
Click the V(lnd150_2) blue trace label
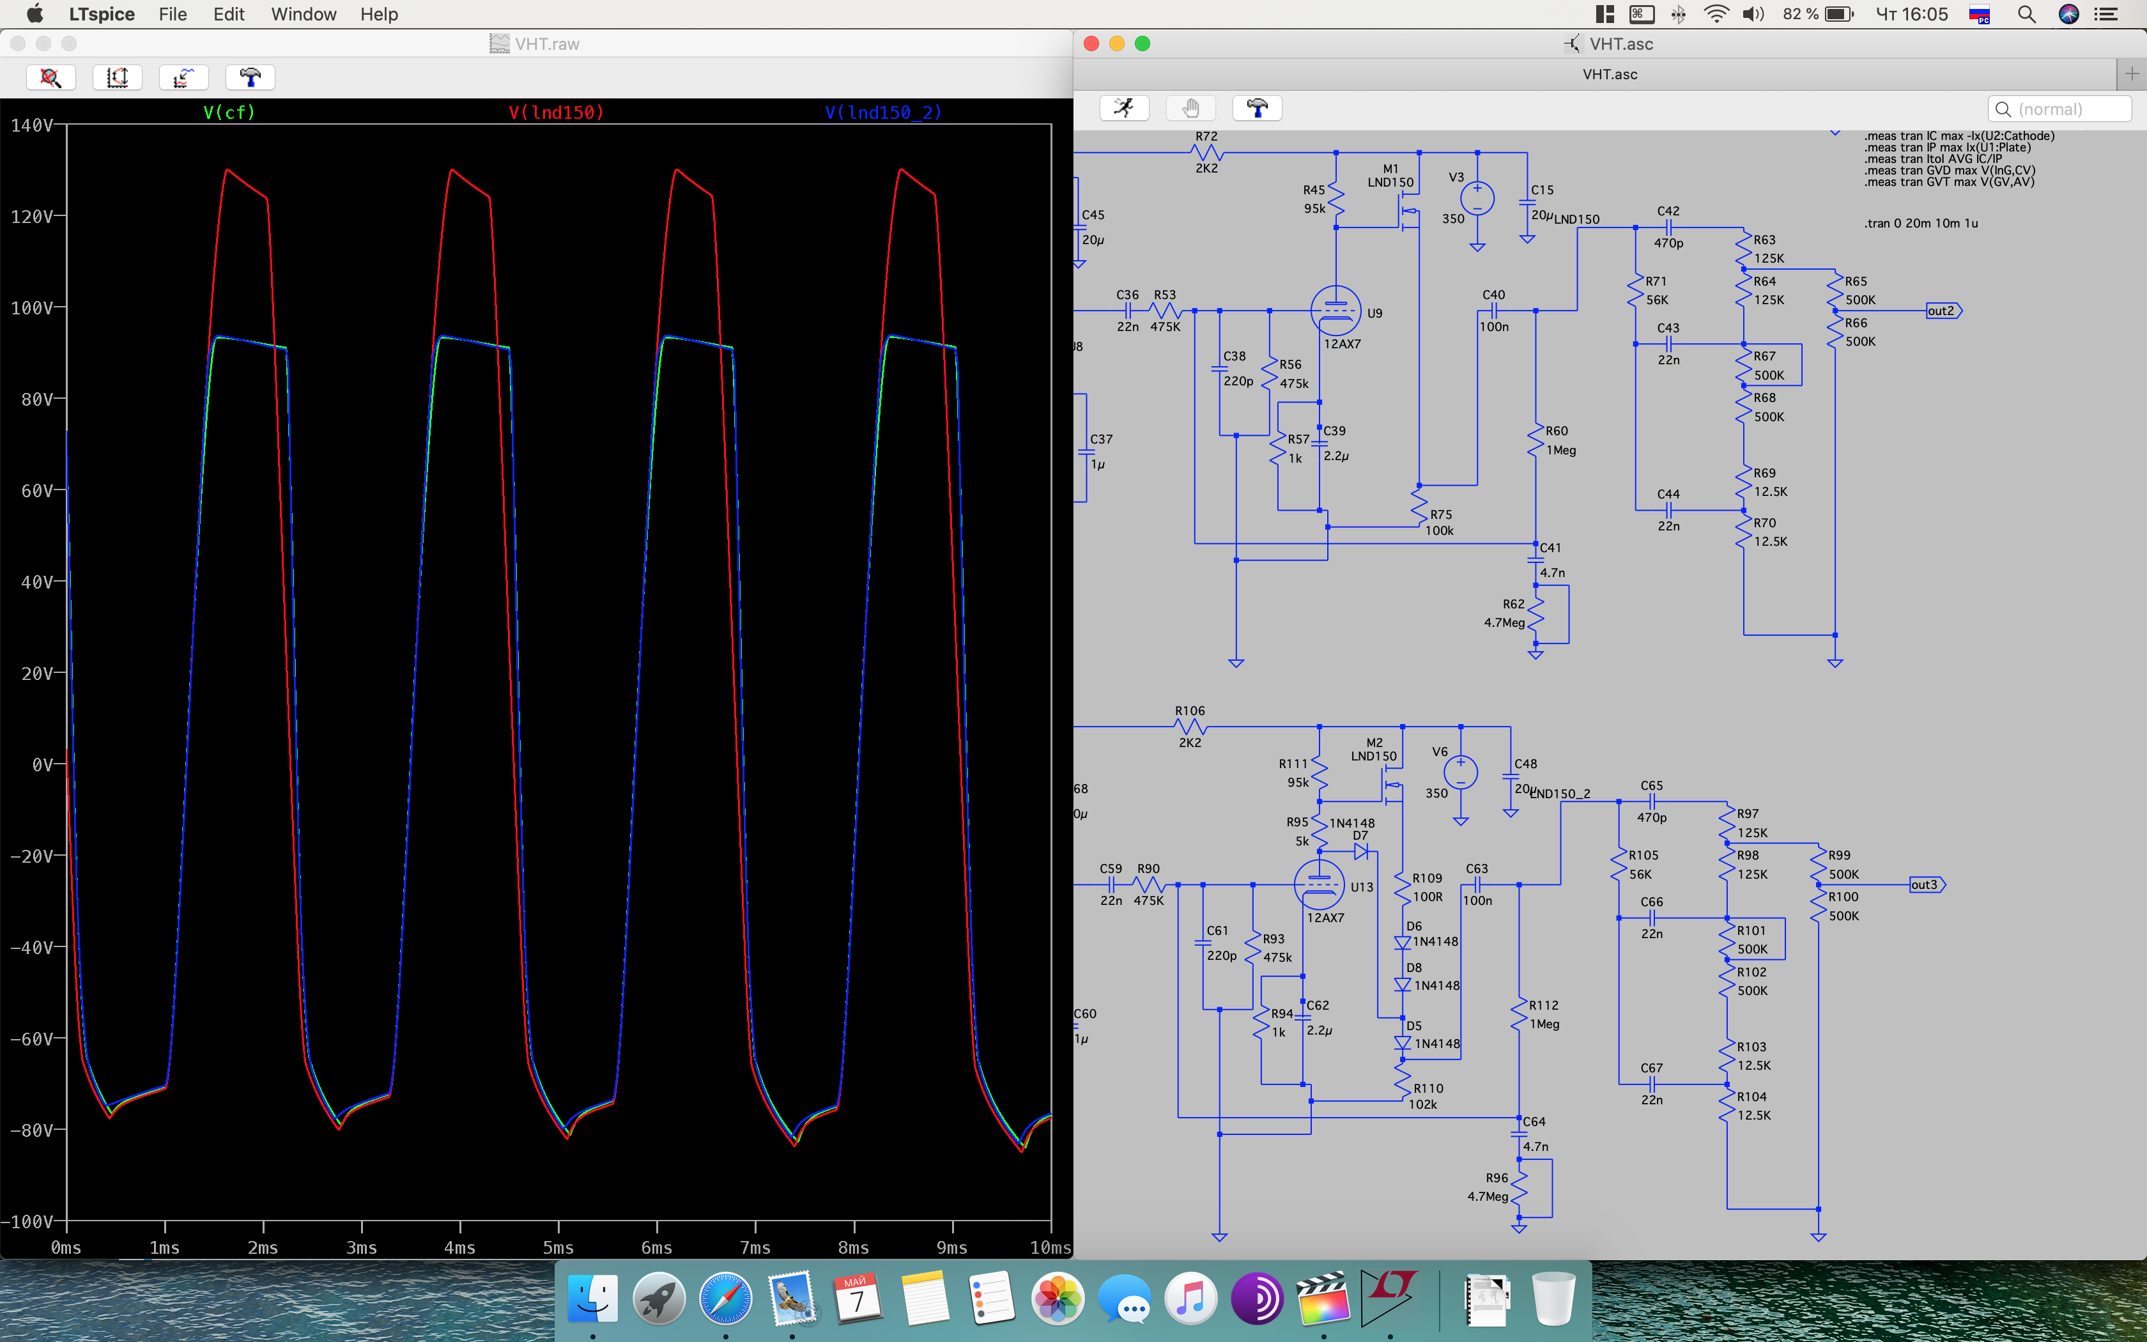pos(882,112)
